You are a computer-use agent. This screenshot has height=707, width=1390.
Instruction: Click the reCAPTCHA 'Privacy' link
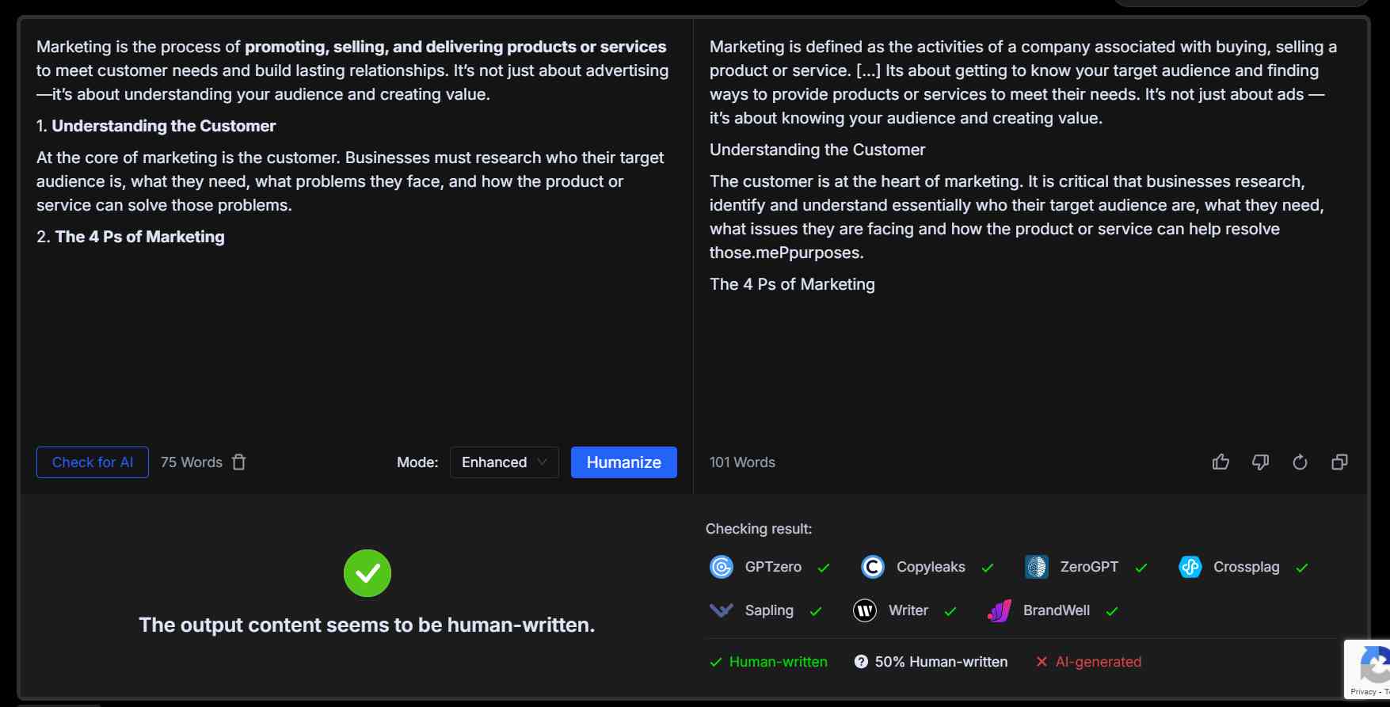[1363, 692]
